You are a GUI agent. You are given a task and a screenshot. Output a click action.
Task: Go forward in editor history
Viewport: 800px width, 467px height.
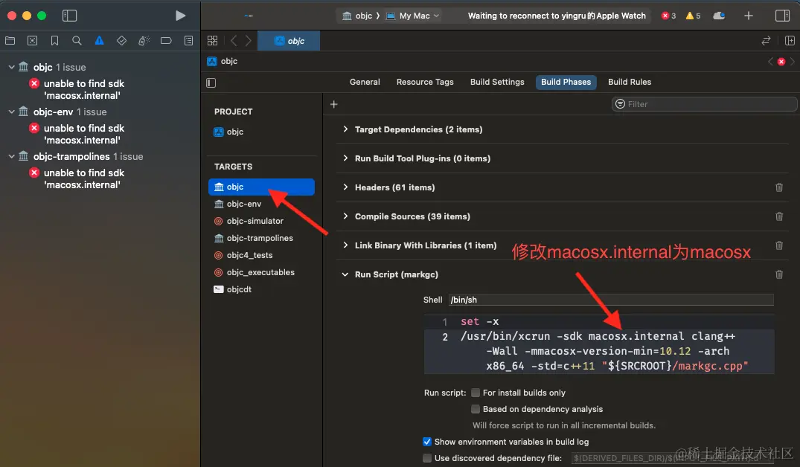point(248,41)
